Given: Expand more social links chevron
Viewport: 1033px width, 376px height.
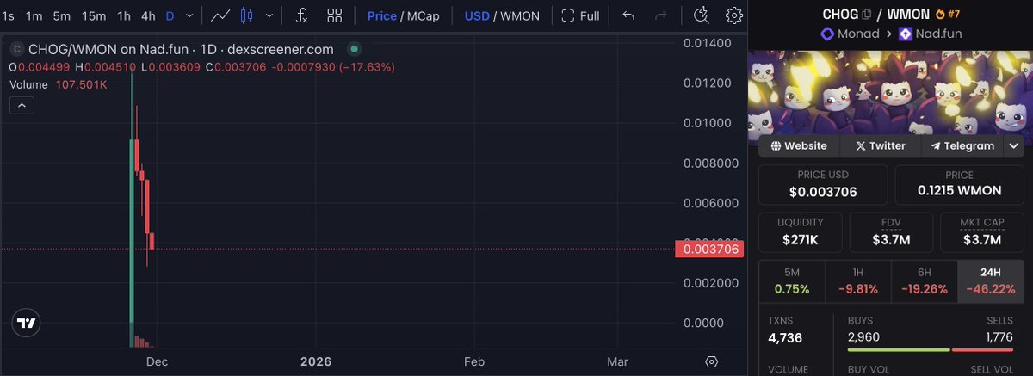Looking at the screenshot, I should pos(1012,146).
